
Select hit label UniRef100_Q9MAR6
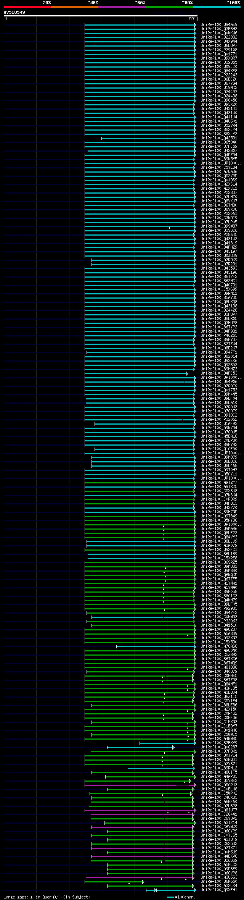coord(219,528)
